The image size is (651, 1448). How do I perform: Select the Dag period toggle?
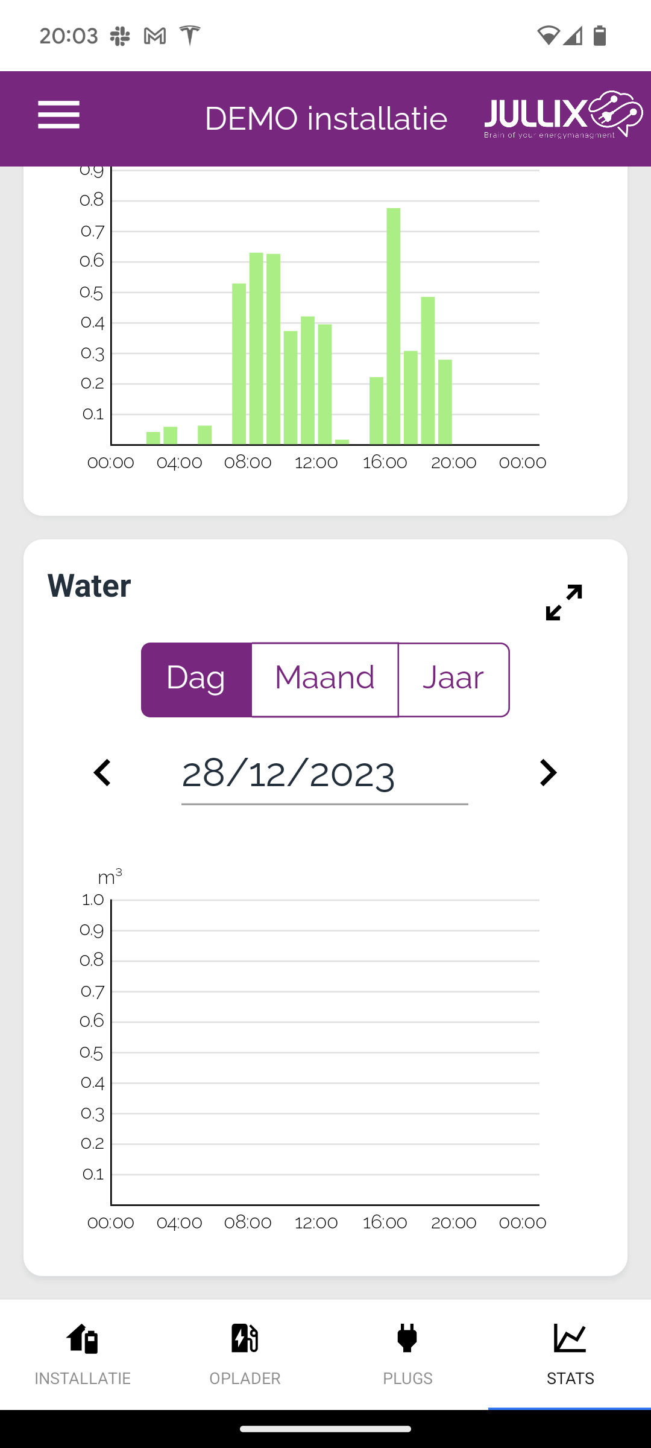pos(197,679)
